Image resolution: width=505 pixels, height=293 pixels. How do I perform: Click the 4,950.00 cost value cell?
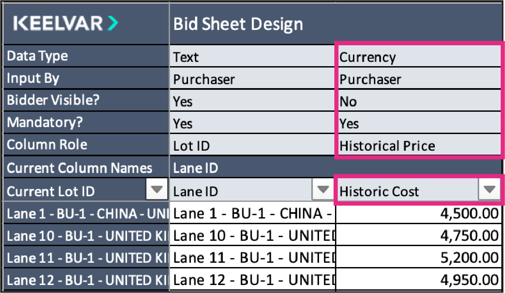tap(419, 280)
